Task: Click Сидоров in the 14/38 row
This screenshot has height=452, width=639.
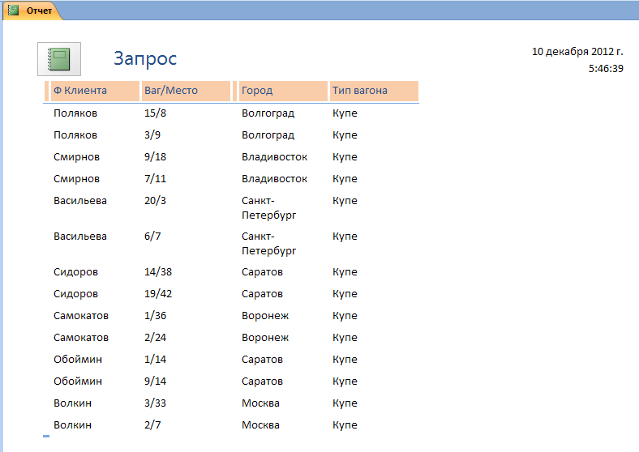Action: (75, 272)
